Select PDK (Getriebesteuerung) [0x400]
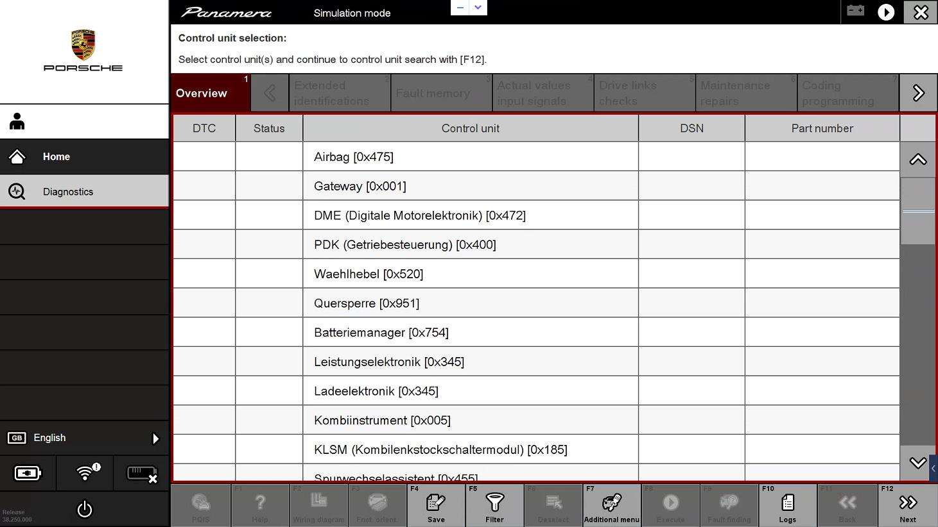This screenshot has height=527, width=938. click(536, 244)
